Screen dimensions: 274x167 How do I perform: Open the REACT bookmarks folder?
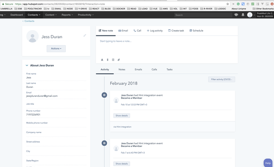(94, 9)
